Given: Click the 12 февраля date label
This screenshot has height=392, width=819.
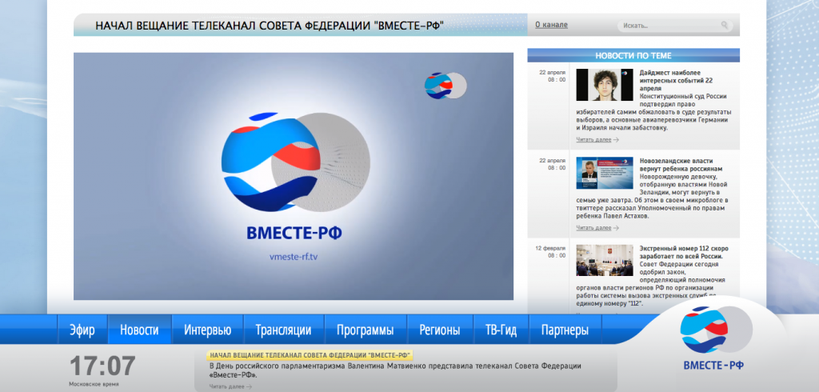Looking at the screenshot, I should (x=550, y=248).
